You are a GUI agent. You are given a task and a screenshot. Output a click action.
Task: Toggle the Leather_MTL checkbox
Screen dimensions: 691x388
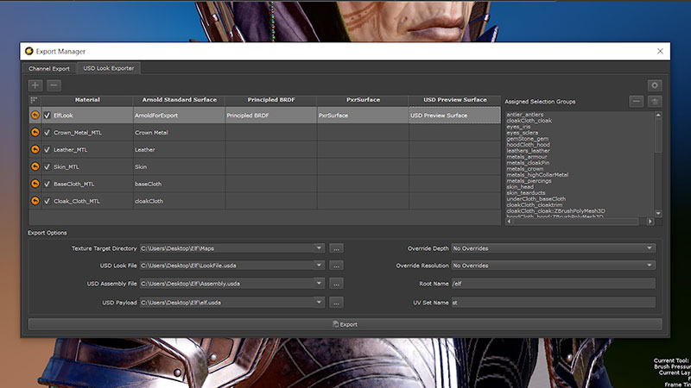click(48, 150)
